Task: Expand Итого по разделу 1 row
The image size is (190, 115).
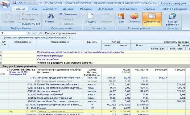Action: [x=1, y=63]
